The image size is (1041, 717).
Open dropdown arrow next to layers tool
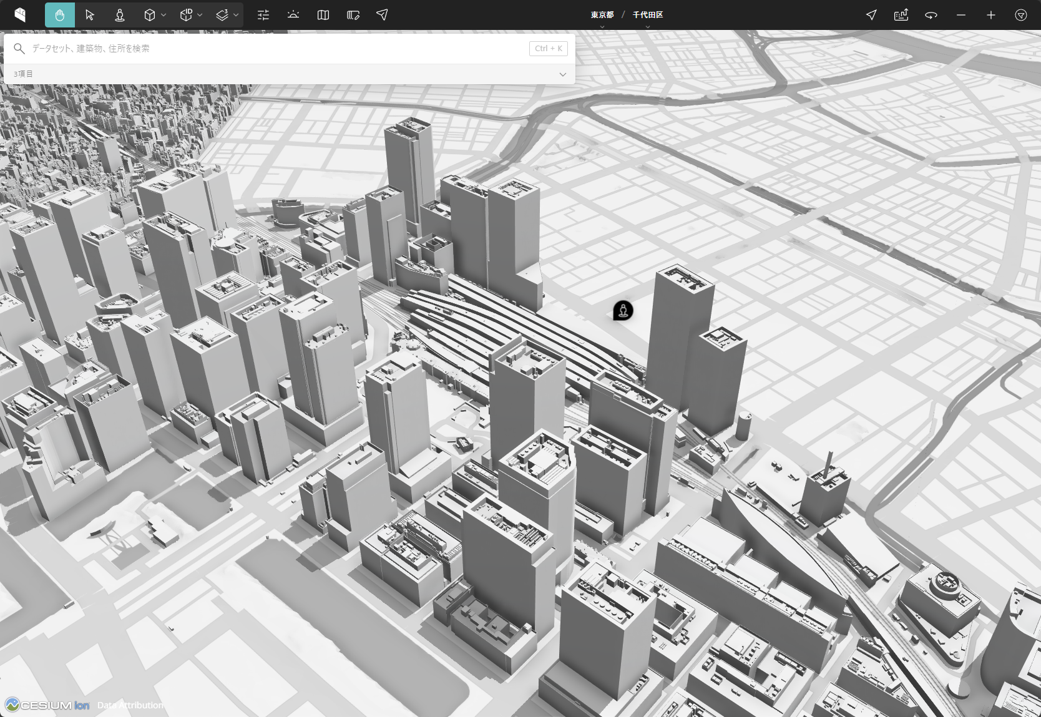point(236,15)
